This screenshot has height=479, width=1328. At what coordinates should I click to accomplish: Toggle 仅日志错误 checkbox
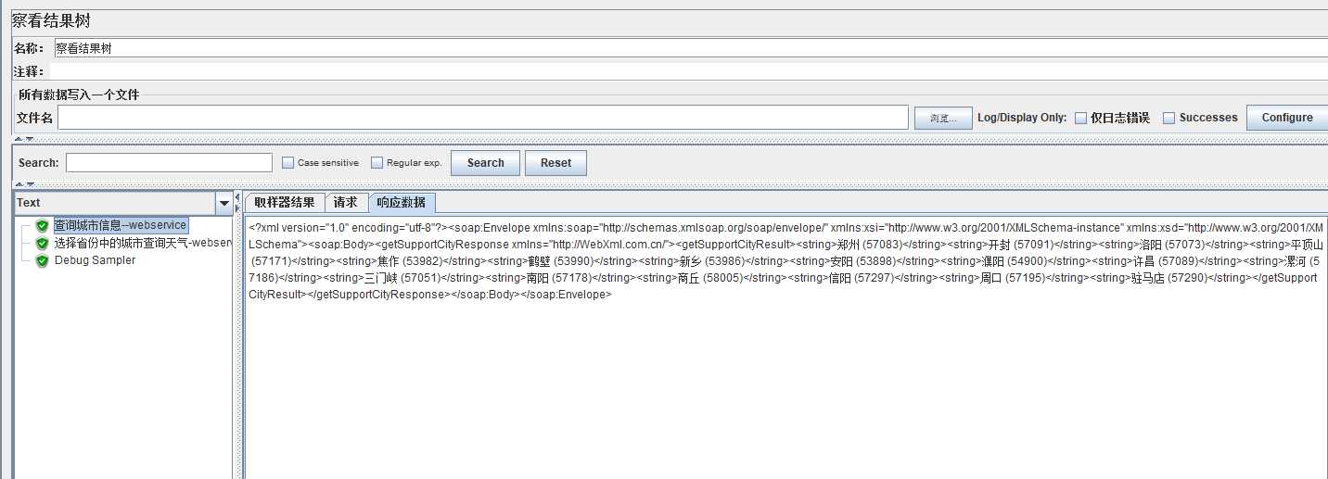click(1080, 118)
